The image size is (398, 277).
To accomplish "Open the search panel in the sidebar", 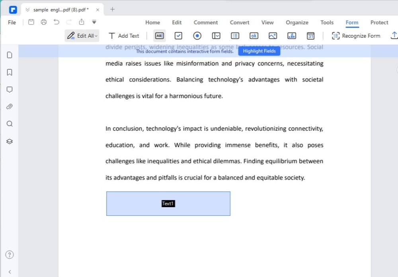I will tap(10, 124).
